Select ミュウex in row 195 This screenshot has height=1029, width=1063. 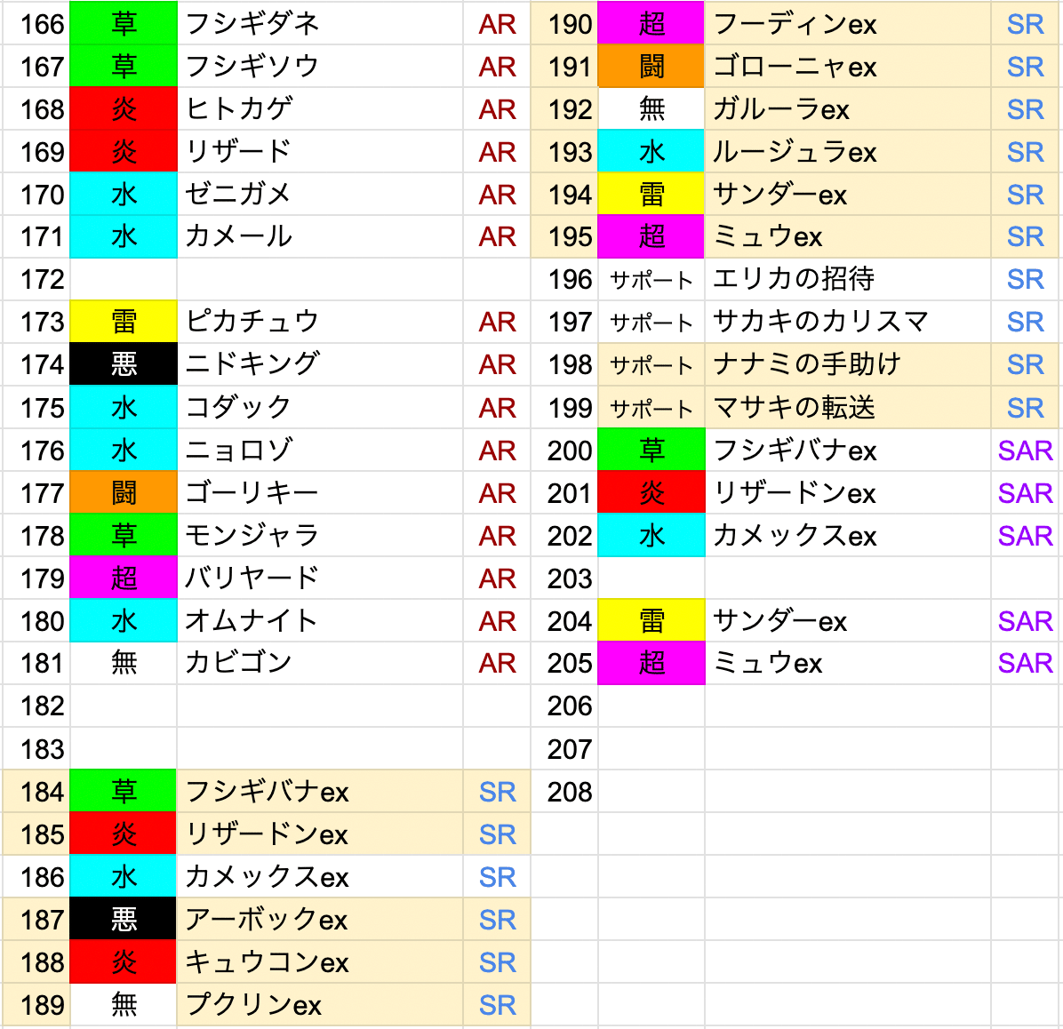tap(847, 236)
